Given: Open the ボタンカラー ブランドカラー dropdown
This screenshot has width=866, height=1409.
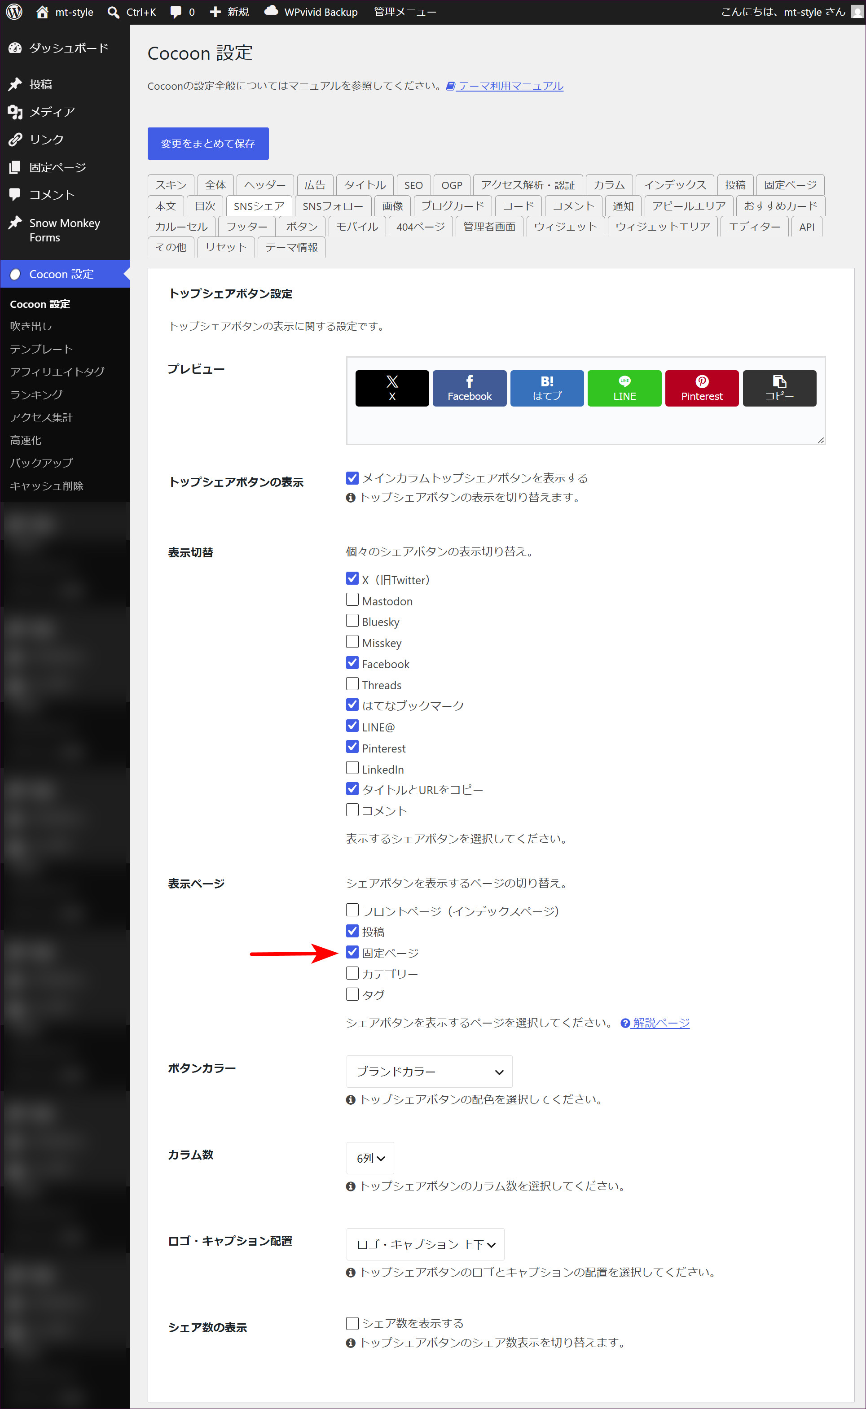Looking at the screenshot, I should click(429, 1072).
